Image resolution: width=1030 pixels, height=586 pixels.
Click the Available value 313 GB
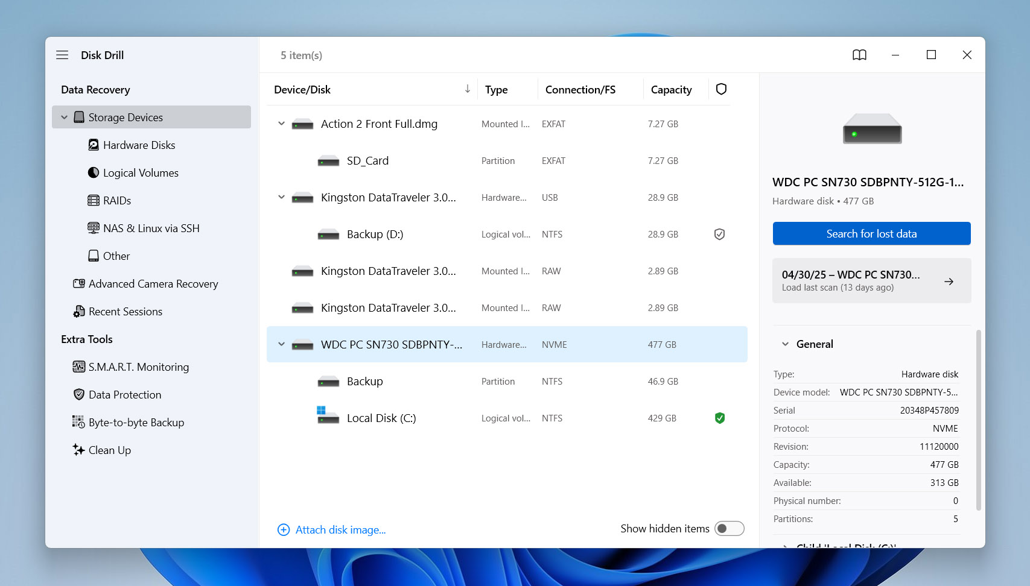pos(944,483)
